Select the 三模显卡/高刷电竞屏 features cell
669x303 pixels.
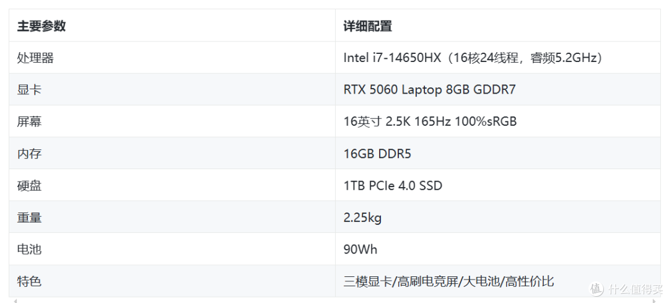pos(498,281)
